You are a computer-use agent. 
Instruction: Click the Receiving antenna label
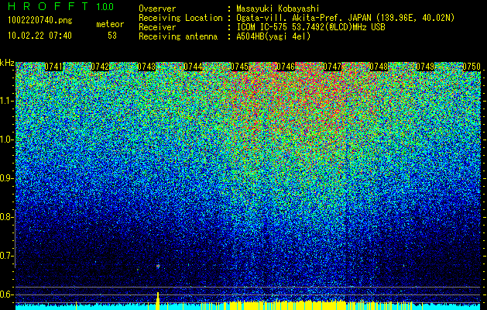click(178, 36)
